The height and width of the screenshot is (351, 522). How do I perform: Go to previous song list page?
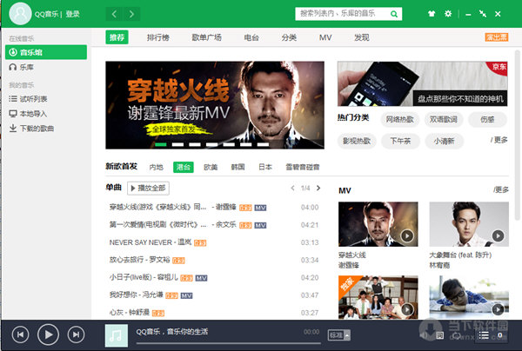(292, 189)
